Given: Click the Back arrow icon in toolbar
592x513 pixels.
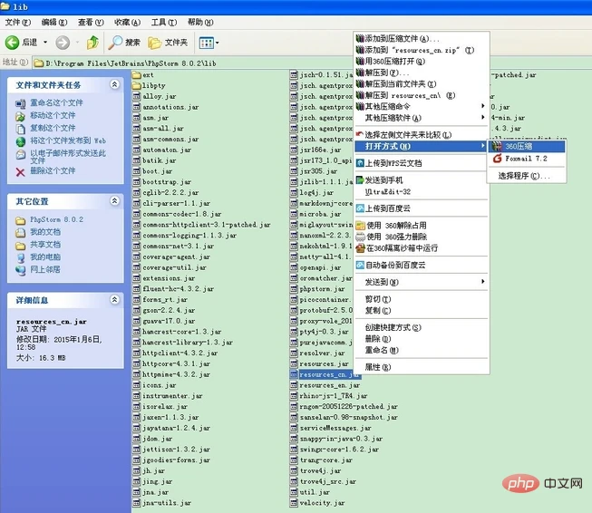Looking at the screenshot, I should coord(12,43).
